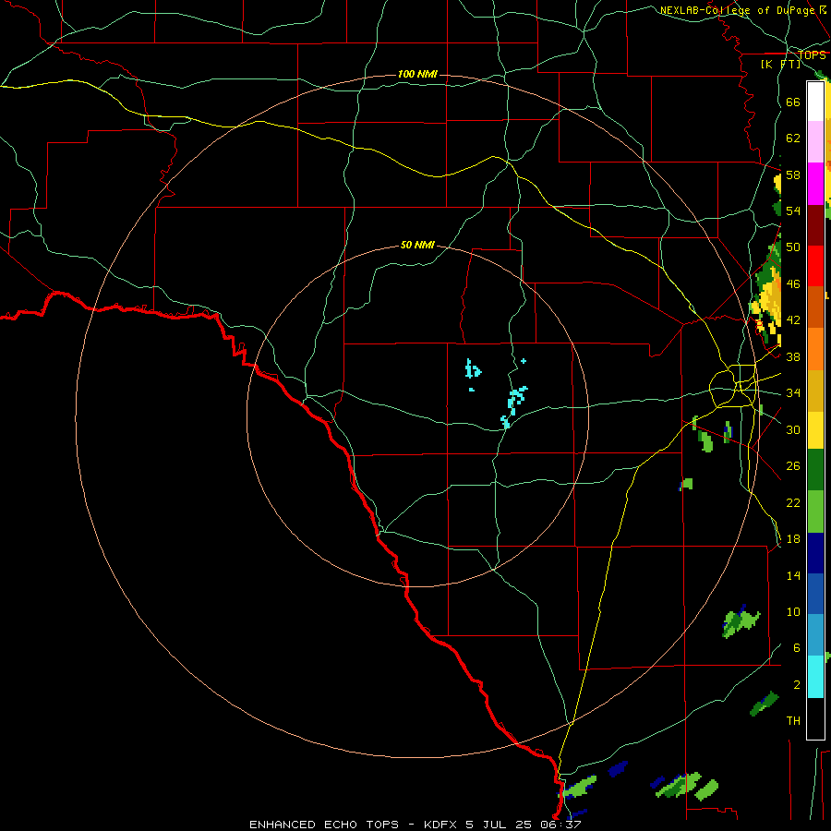831x831 pixels.
Task: Click the magenta 58 kft legend swatch
Action: [815, 184]
